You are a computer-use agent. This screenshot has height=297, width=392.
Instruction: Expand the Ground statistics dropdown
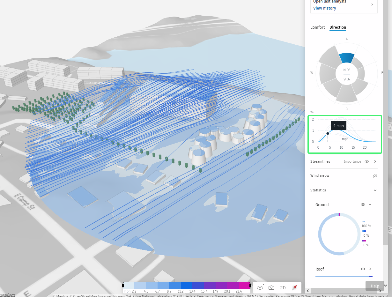pos(369,204)
